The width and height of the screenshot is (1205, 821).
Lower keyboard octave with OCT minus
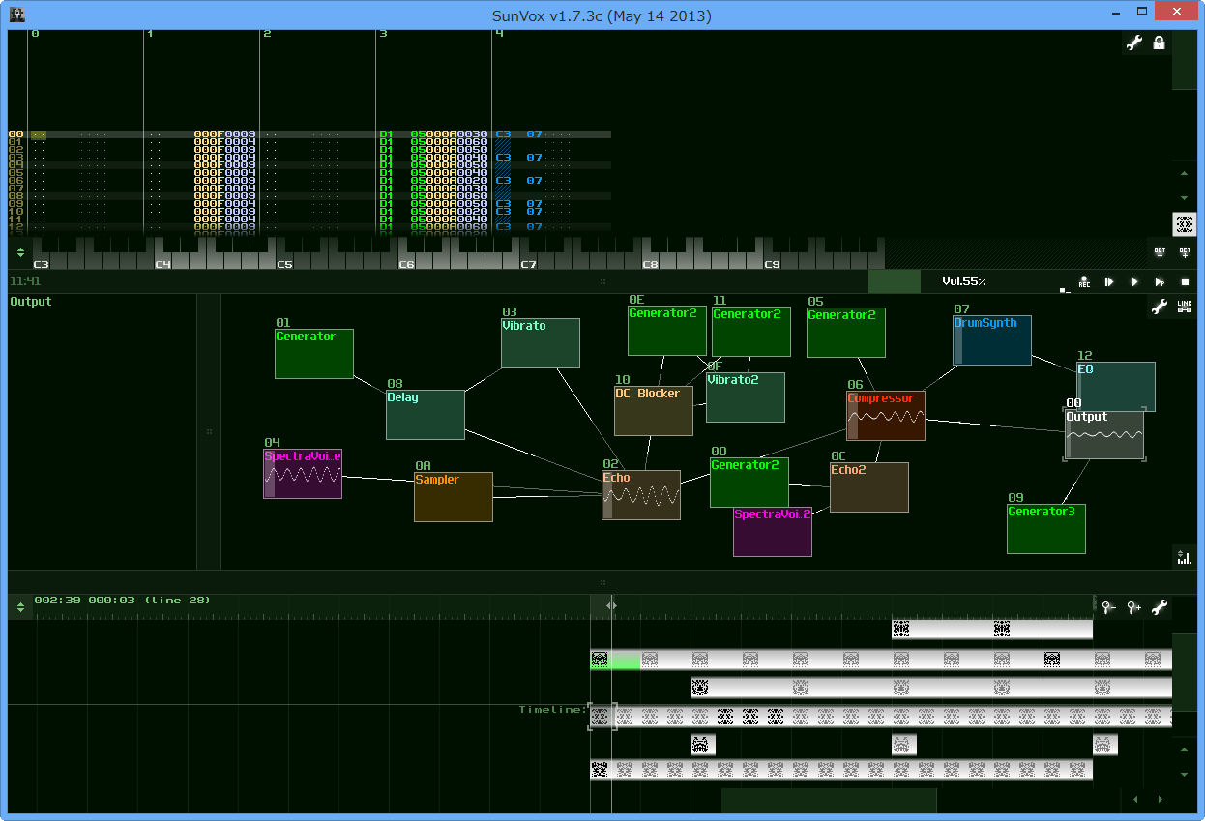click(x=1160, y=251)
